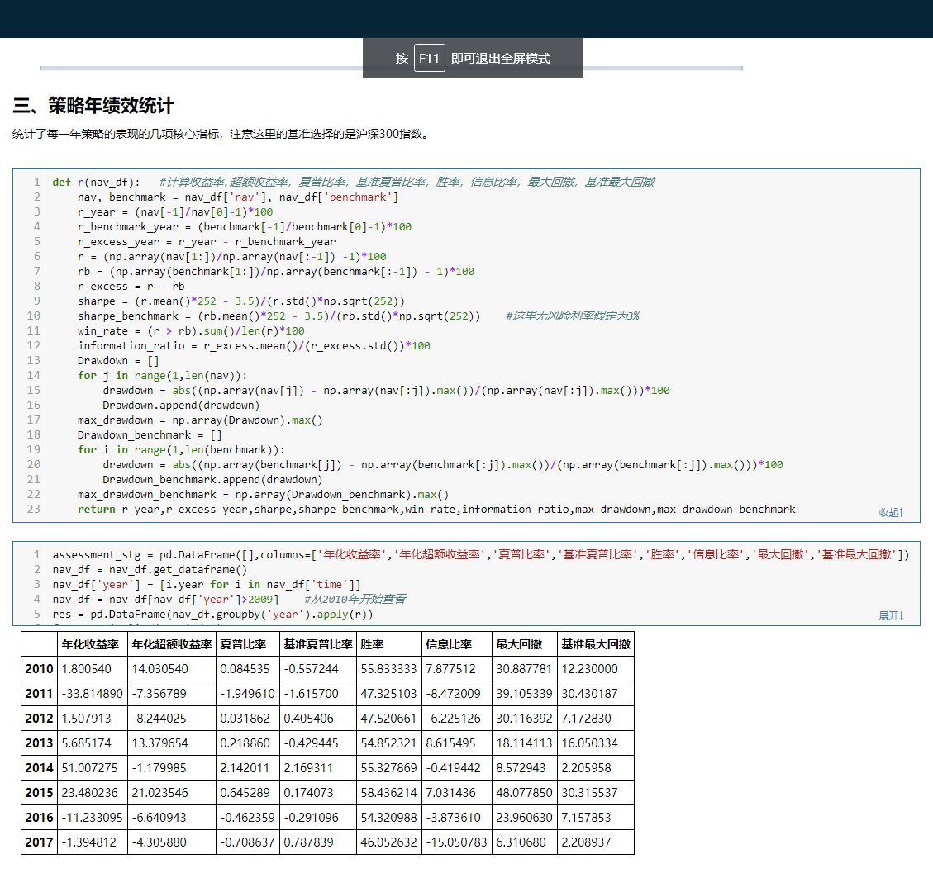This screenshot has height=878, width=933.
Task: Click the 'def r(nav_df):' code line
Action: (x=96, y=182)
